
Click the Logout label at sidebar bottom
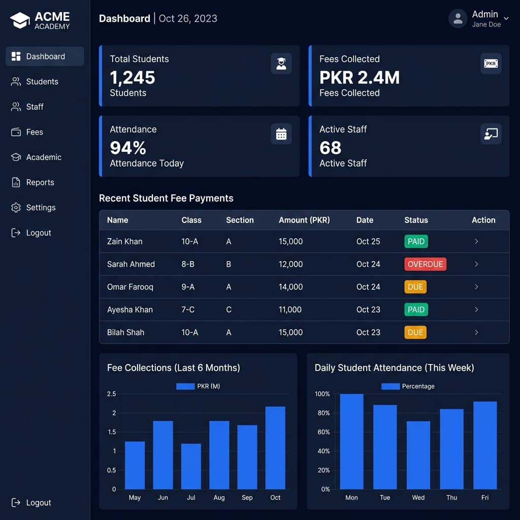pyautogui.click(x=39, y=503)
